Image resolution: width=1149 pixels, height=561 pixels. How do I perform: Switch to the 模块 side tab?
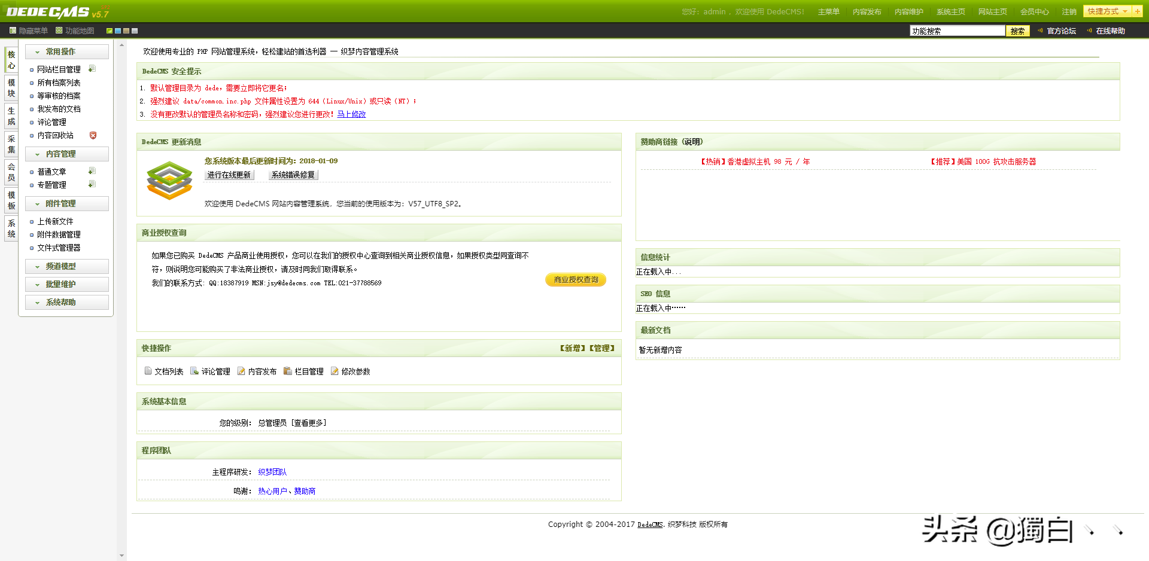click(11, 88)
